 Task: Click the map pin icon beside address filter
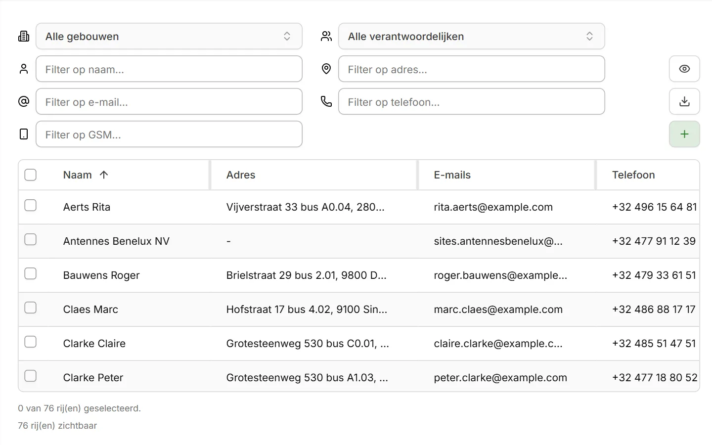[326, 69]
